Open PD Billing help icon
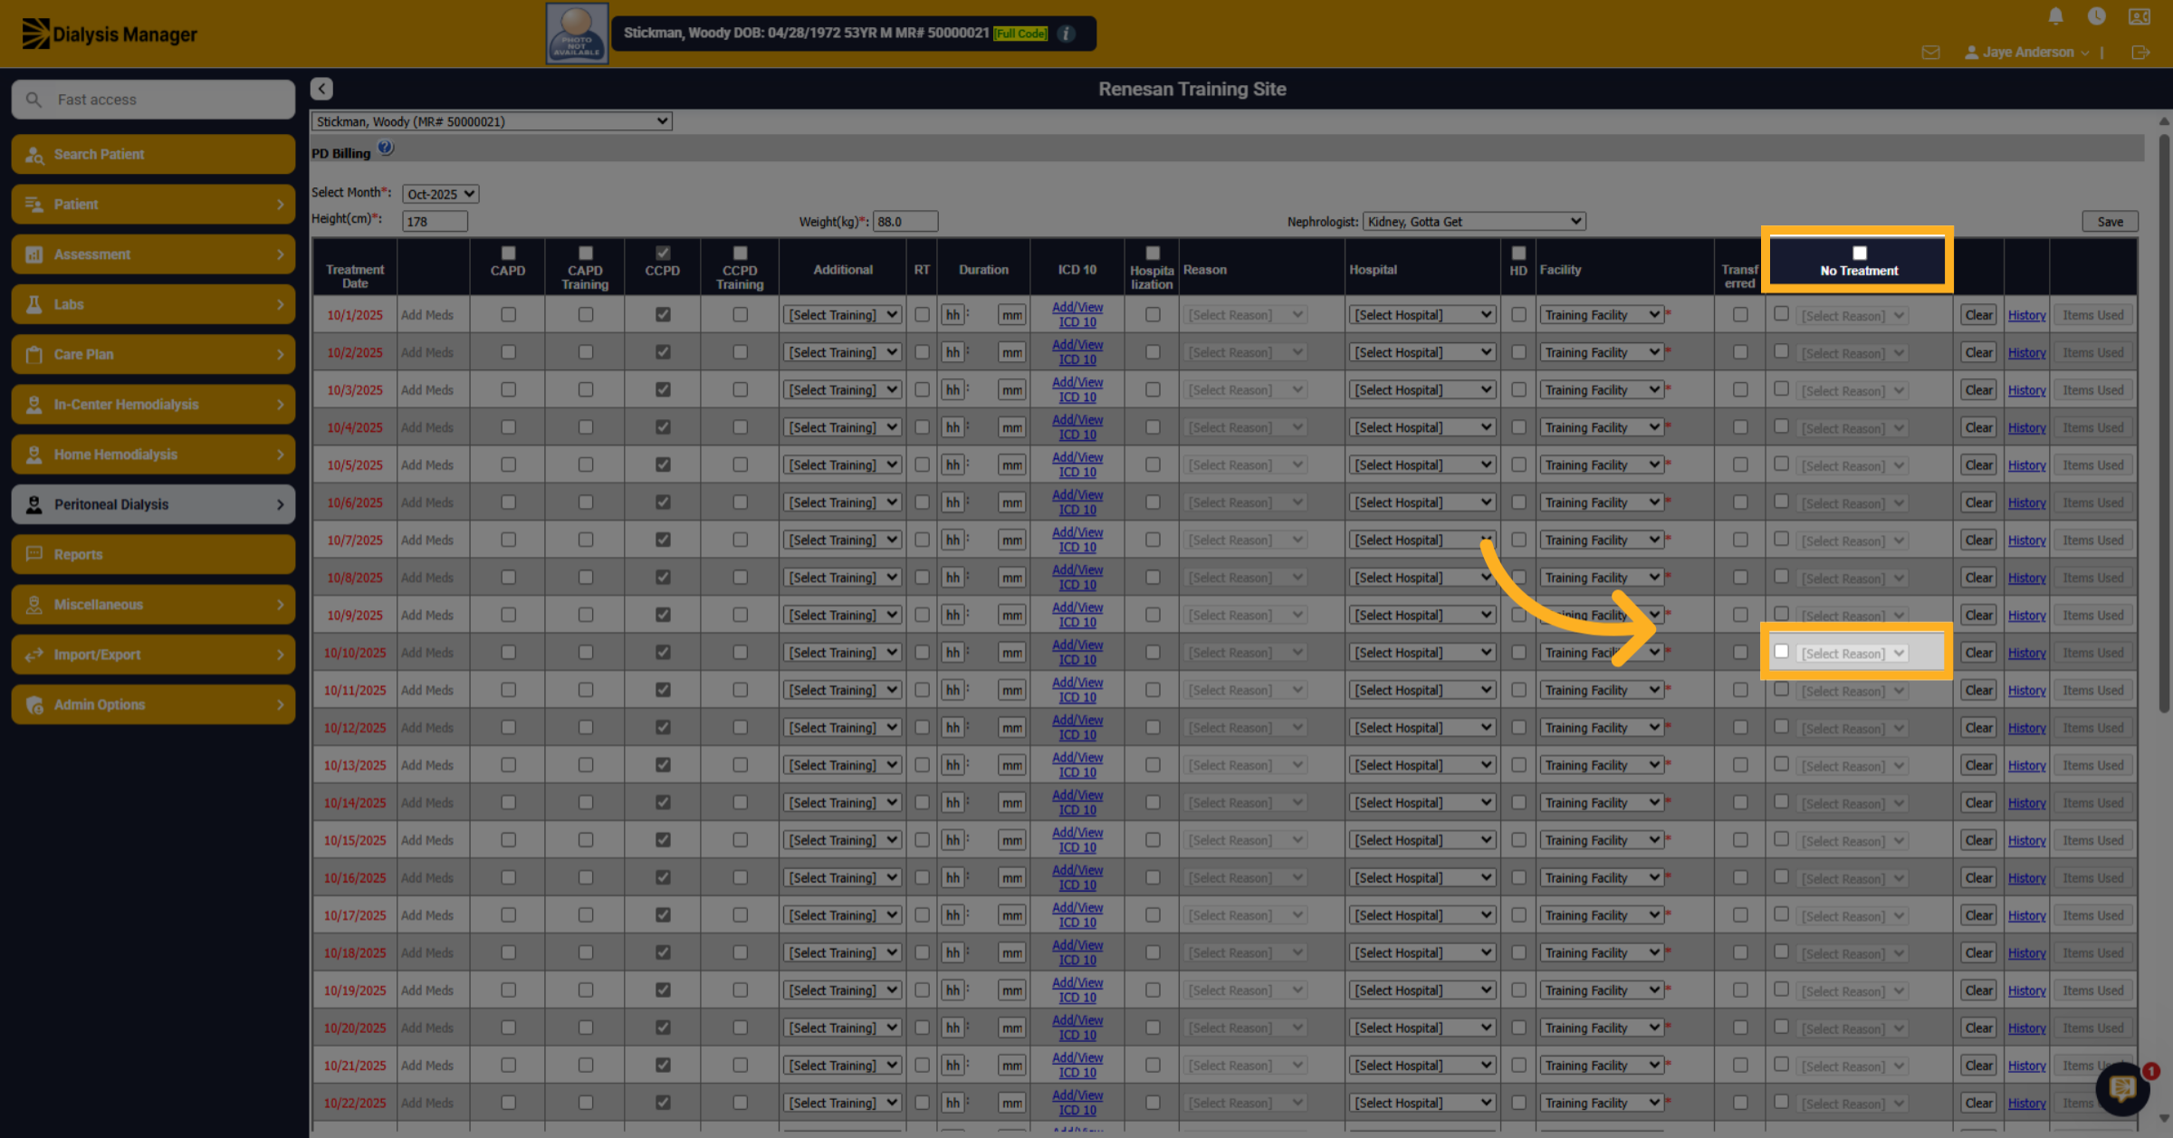 [x=386, y=148]
